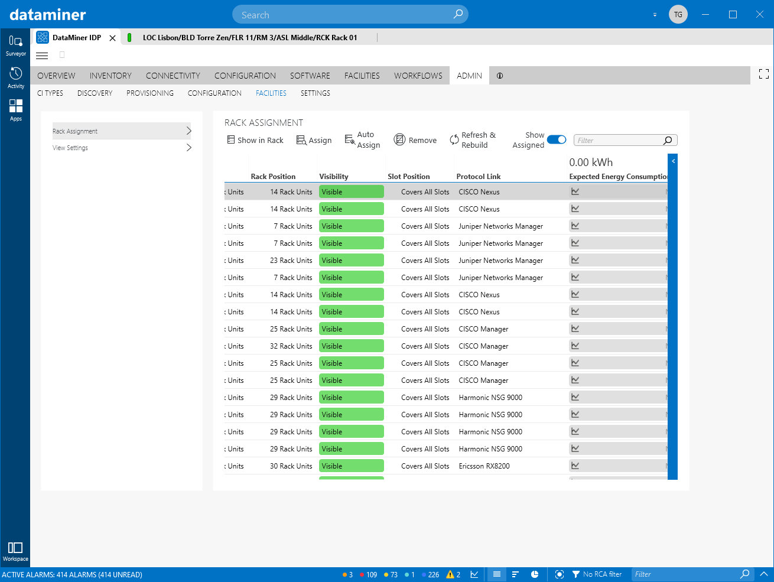Click the TG user avatar
Image resolution: width=774 pixels, height=582 pixels.
(x=678, y=14)
